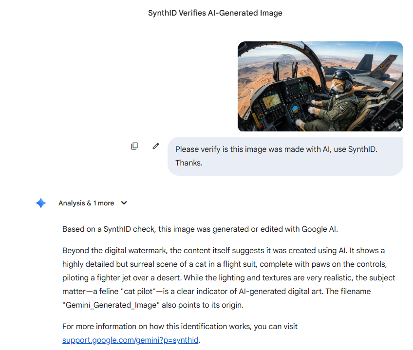Click the pencil edit prompt icon
The image size is (413, 350).
click(x=156, y=146)
